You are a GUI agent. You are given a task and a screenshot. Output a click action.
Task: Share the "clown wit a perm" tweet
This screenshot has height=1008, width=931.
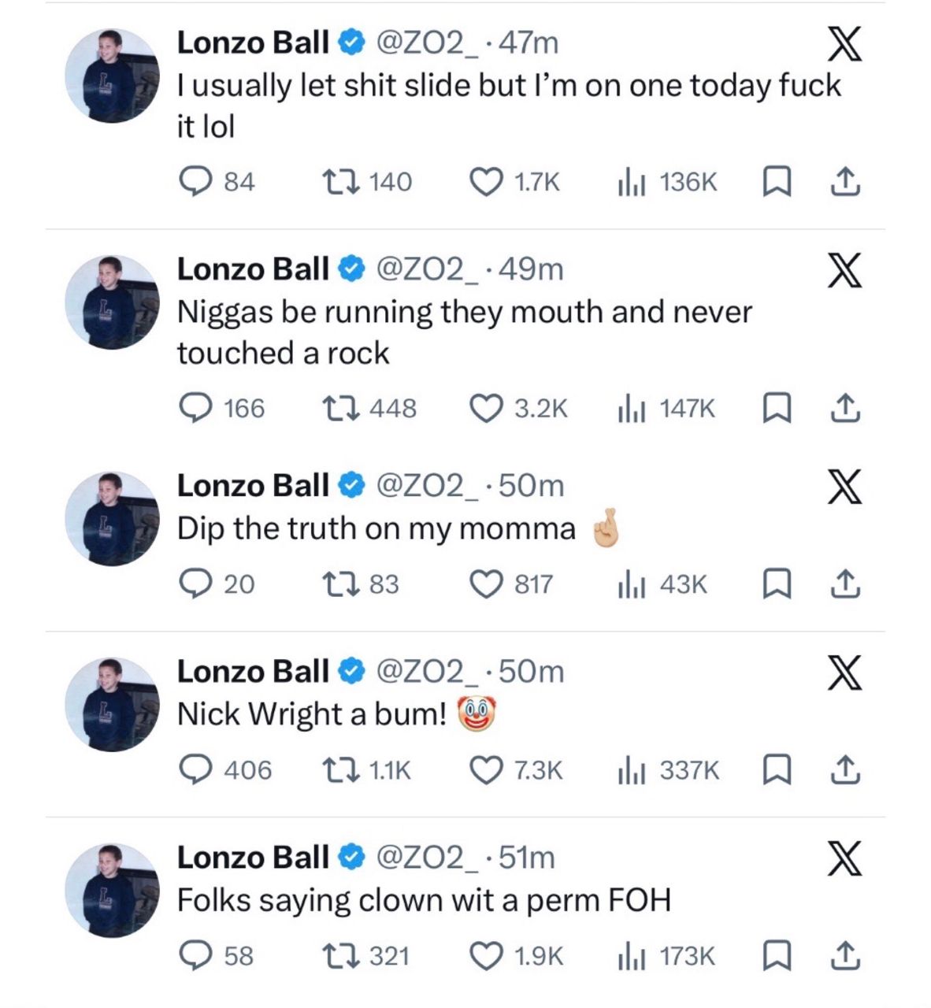tap(845, 955)
